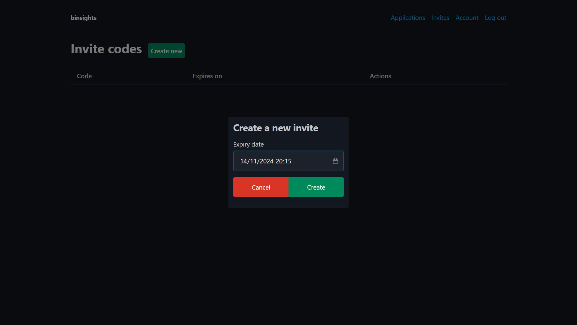Click the Invite codes page heading
Image resolution: width=577 pixels, height=325 pixels.
click(x=106, y=49)
